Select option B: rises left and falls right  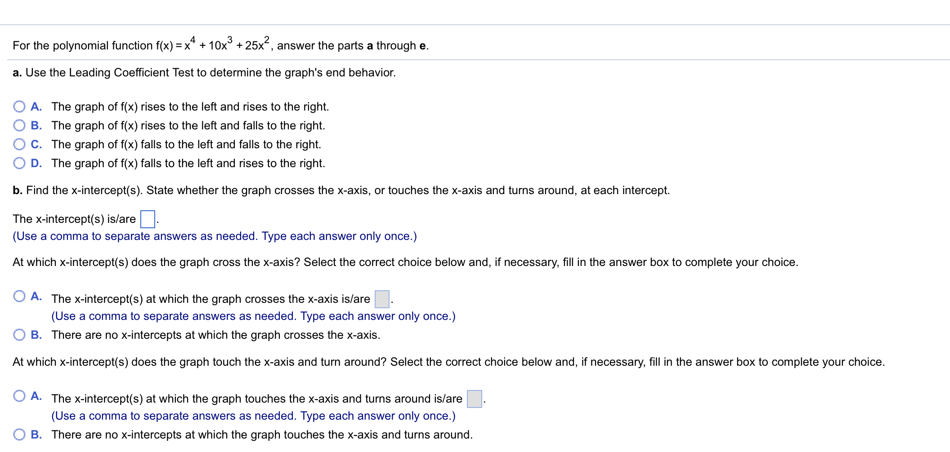[19, 125]
